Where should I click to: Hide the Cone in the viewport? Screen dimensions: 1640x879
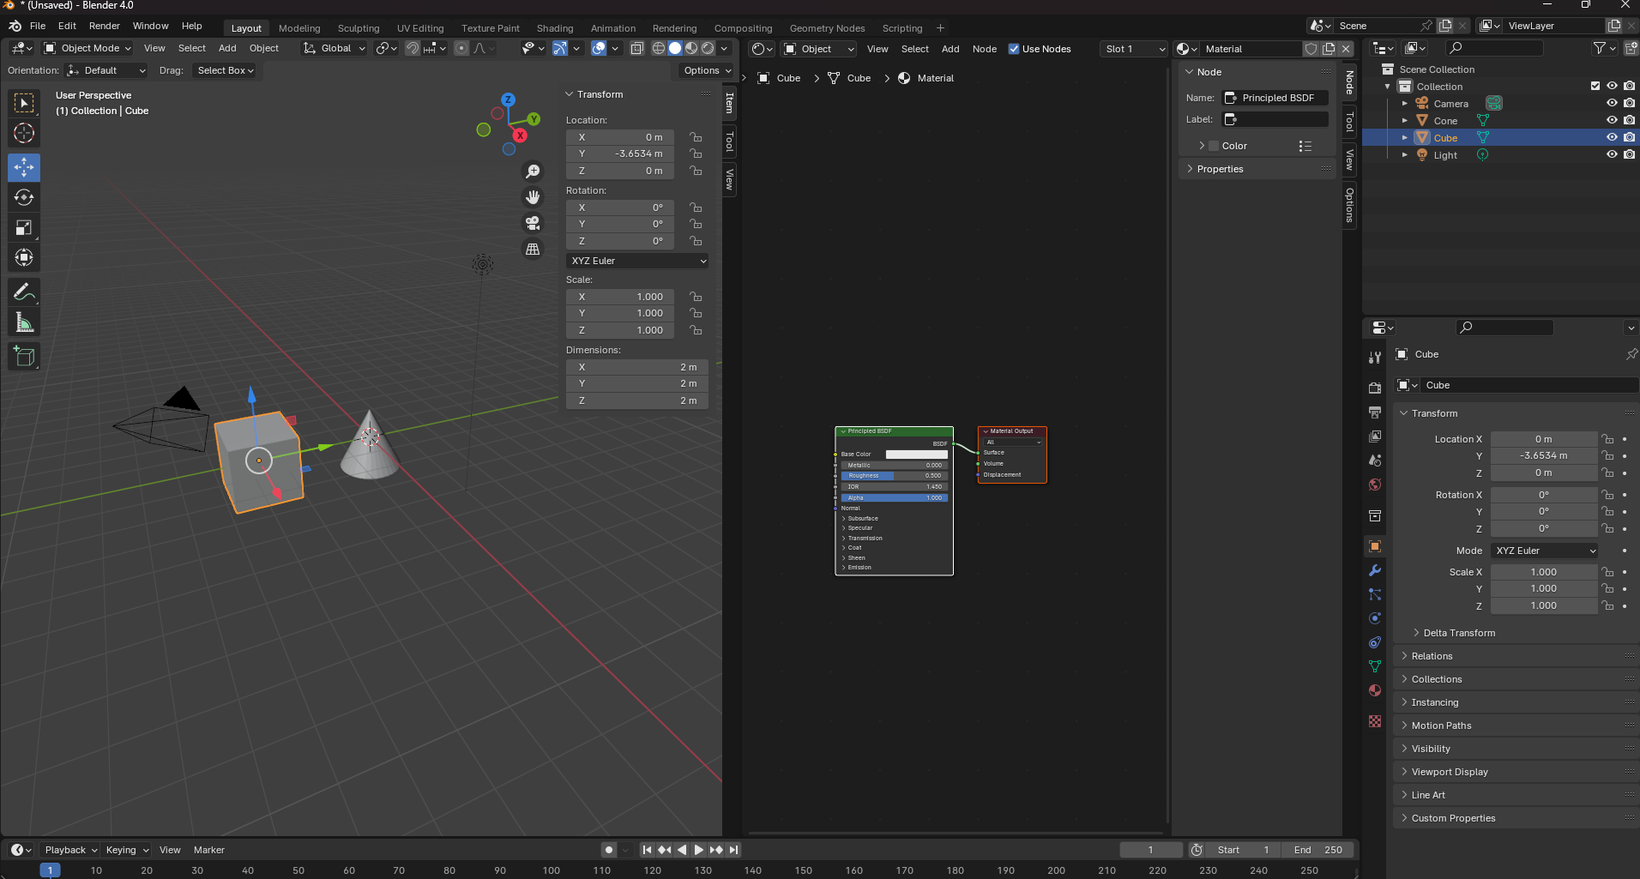1612,121
